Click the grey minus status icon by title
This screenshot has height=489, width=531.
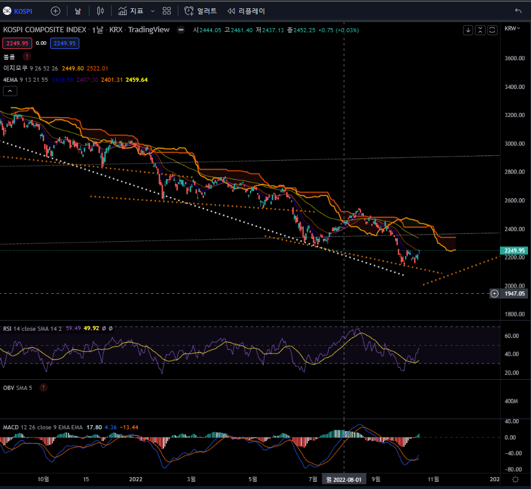click(181, 30)
